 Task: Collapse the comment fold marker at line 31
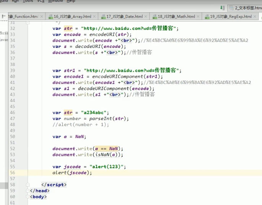[x=28, y=22]
